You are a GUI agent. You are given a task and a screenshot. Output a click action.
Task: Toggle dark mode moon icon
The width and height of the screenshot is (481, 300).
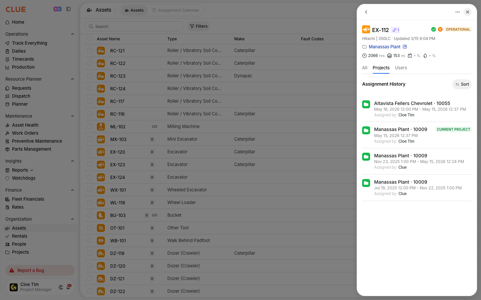click(61, 287)
